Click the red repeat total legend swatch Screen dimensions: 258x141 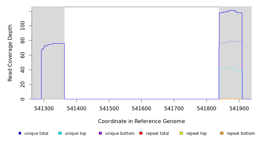click(141, 133)
